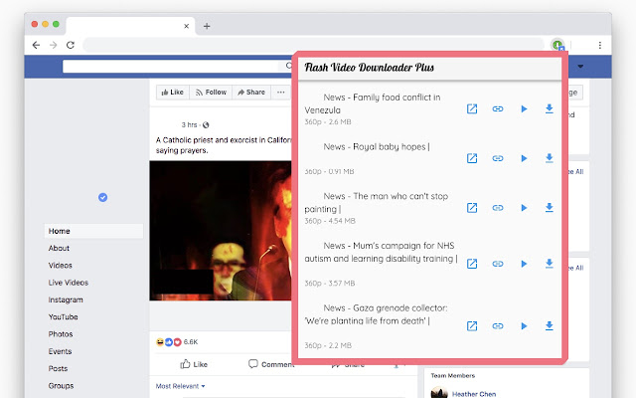Open Royal baby hopes video in new tab
Screen dimensions: 636x398
[472, 158]
